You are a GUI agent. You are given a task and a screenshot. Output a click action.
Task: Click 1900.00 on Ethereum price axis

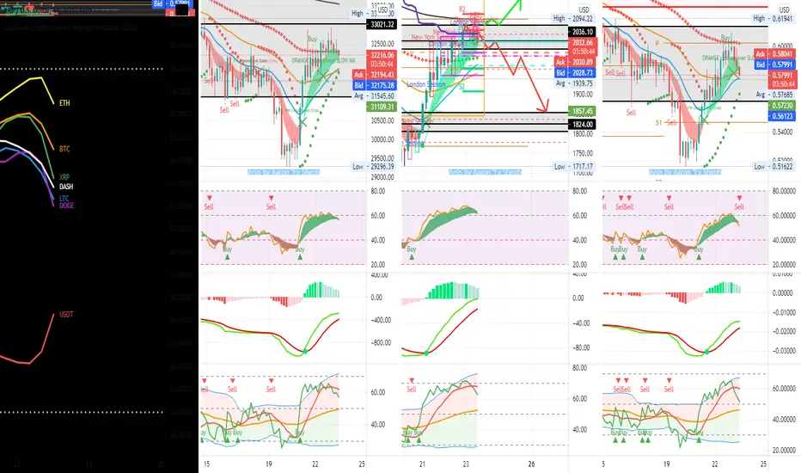[x=583, y=95]
